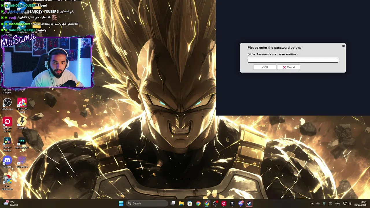Image resolution: width=370 pixels, height=208 pixels.
Task: Click the password input field
Action: 293,60
